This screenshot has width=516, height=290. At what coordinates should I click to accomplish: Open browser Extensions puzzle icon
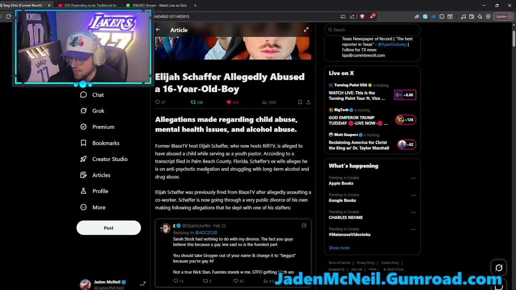(x=442, y=17)
